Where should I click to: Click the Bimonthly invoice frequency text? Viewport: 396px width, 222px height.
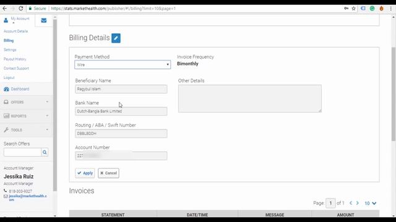tap(187, 64)
